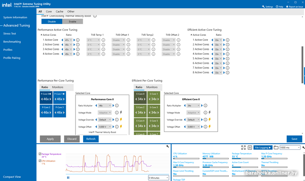The height and width of the screenshot is (181, 305).
Task: Show info for Performance Core 0 Ratio Multiplier
Action: click(x=117, y=106)
